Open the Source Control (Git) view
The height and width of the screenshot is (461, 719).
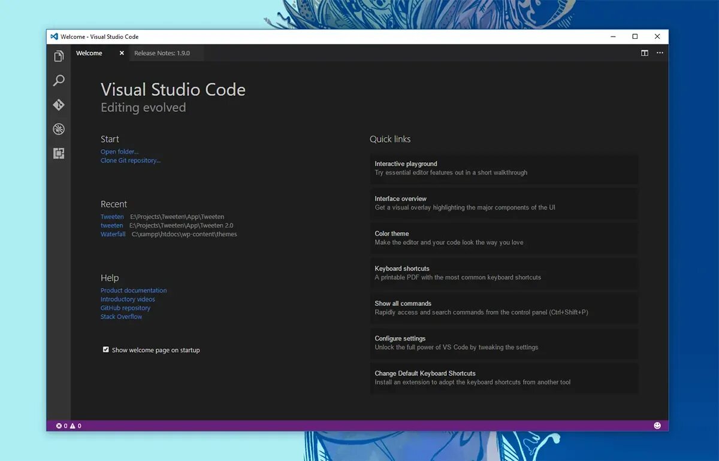point(59,105)
